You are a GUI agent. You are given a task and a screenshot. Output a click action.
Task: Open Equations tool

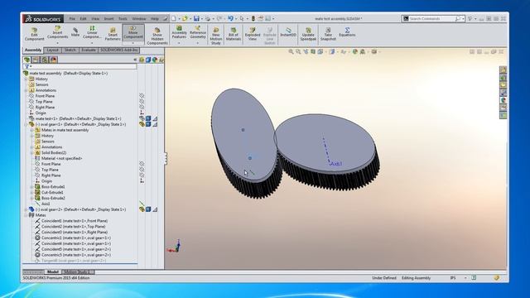click(347, 32)
